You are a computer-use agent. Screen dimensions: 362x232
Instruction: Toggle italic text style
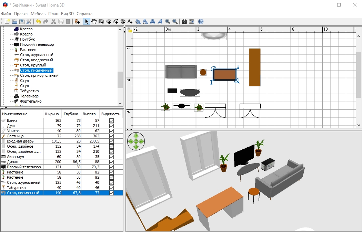[160, 21]
